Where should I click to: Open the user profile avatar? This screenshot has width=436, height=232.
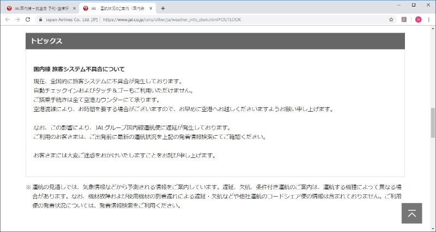[x=418, y=19]
